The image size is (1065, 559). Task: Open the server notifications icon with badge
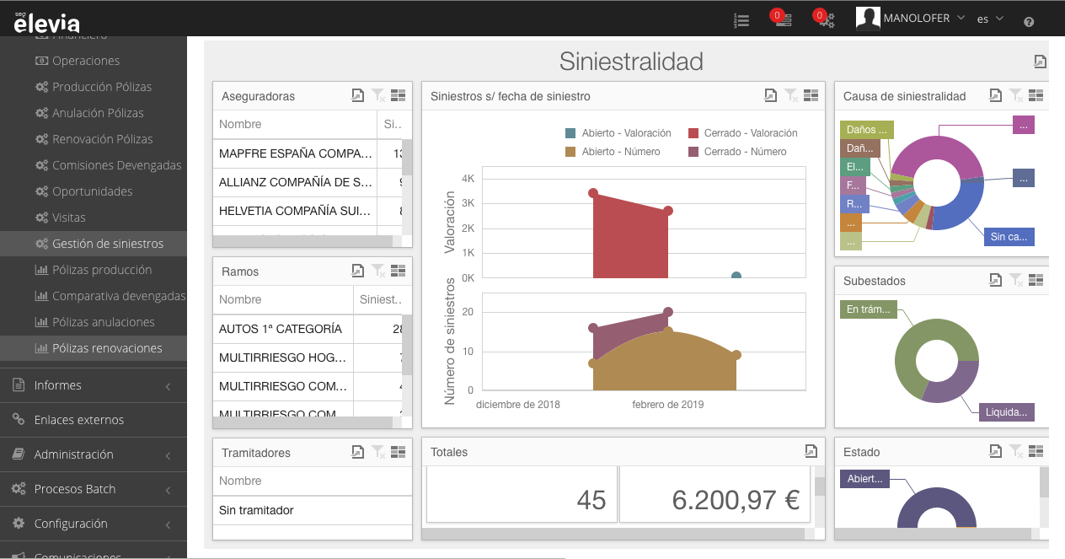(x=781, y=19)
